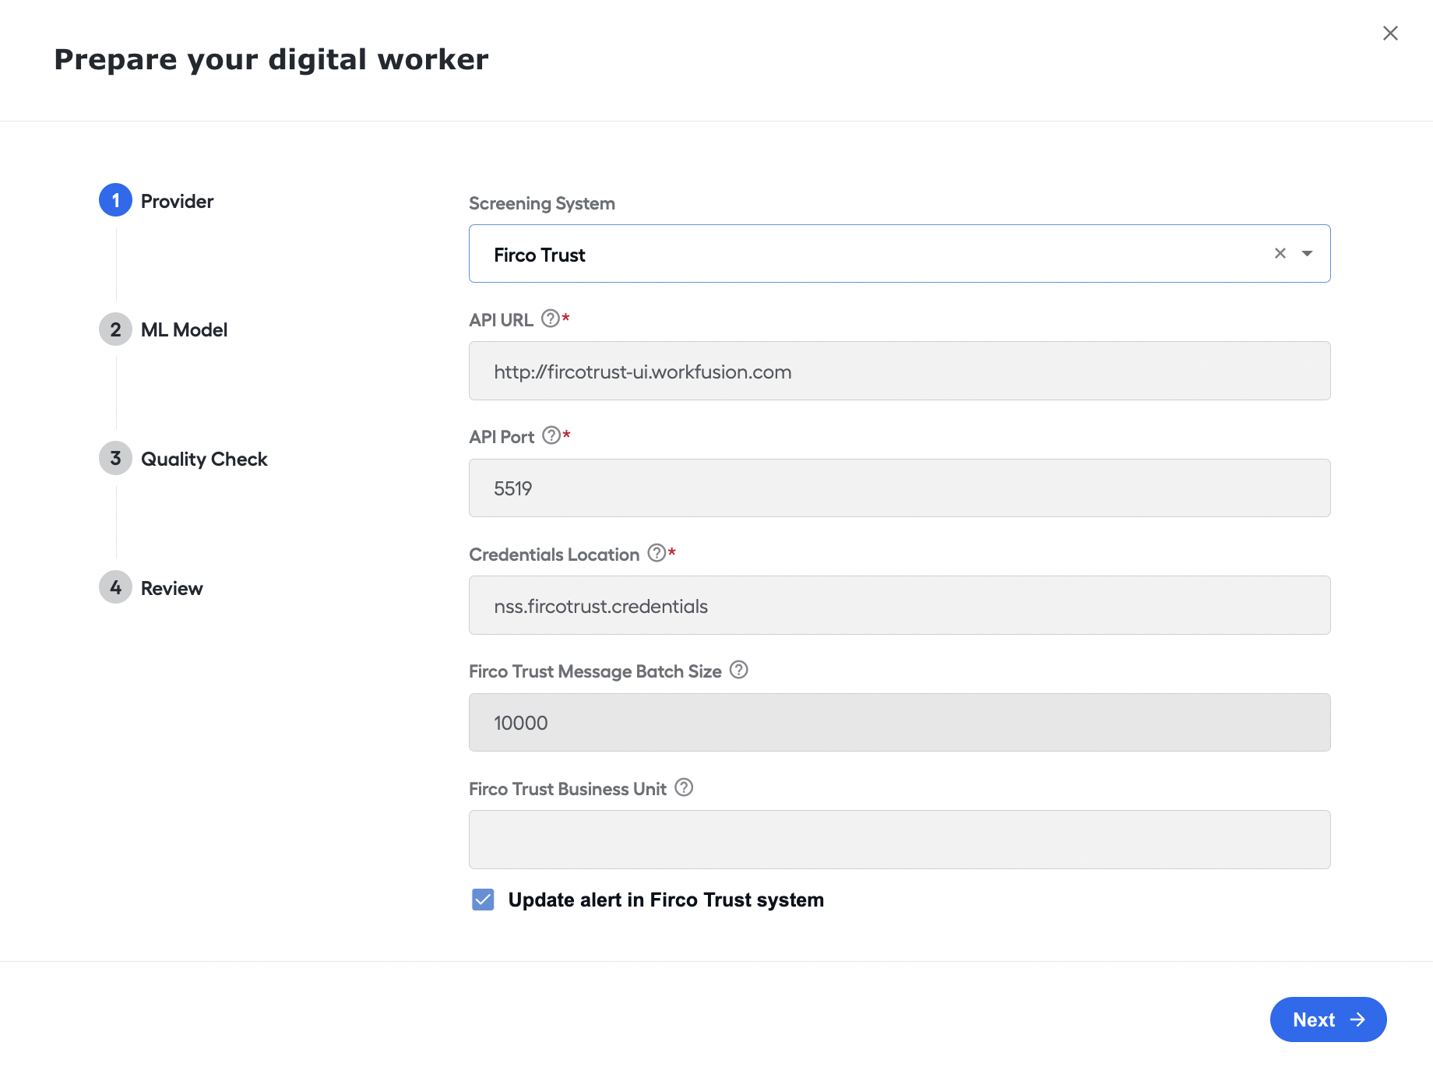Show help for Firco Trust Message Batch Size

(x=739, y=670)
